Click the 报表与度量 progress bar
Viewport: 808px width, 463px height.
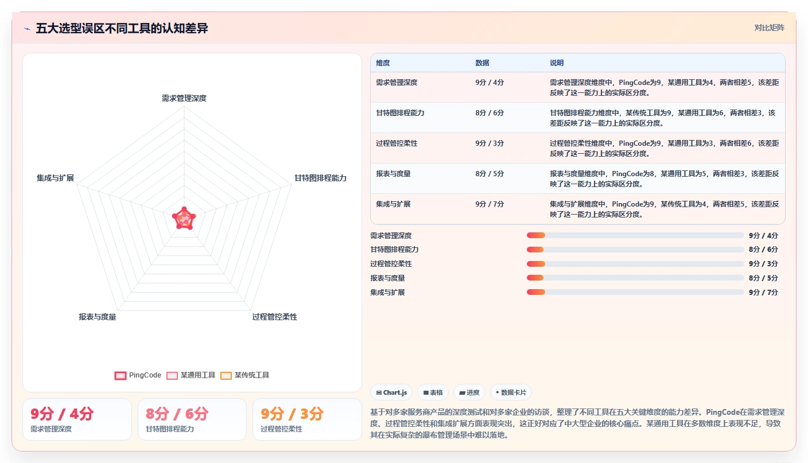(635, 278)
